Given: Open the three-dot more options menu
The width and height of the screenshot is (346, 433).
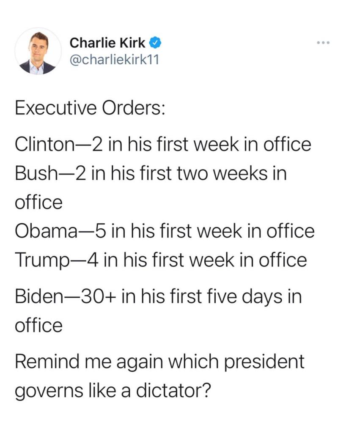Looking at the screenshot, I should 323,43.
